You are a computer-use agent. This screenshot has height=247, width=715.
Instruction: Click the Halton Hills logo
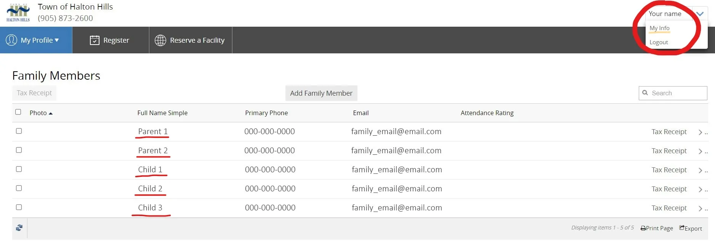pos(18,13)
